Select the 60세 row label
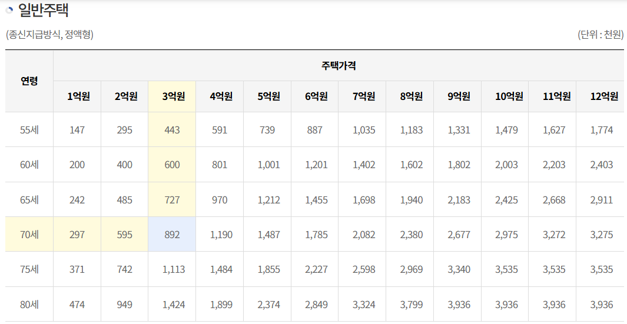This screenshot has width=627, height=324. pos(29,165)
